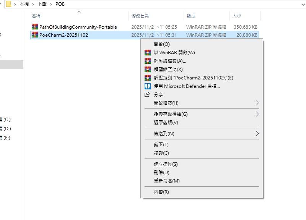The height and width of the screenshot is (220, 306).
Task: Expand the submenu arrow of 開啟檔案(H)
Action: pos(257,103)
